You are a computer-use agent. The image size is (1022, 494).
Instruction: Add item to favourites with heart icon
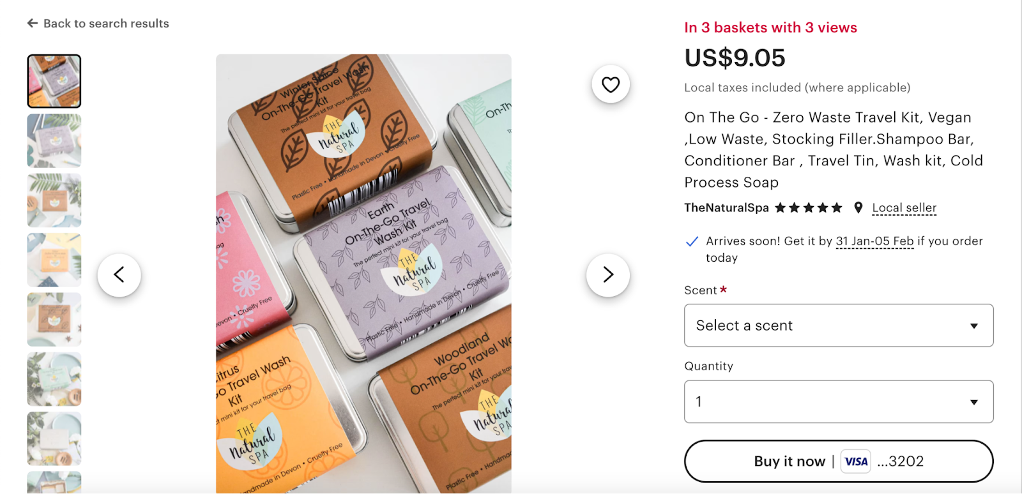point(611,84)
